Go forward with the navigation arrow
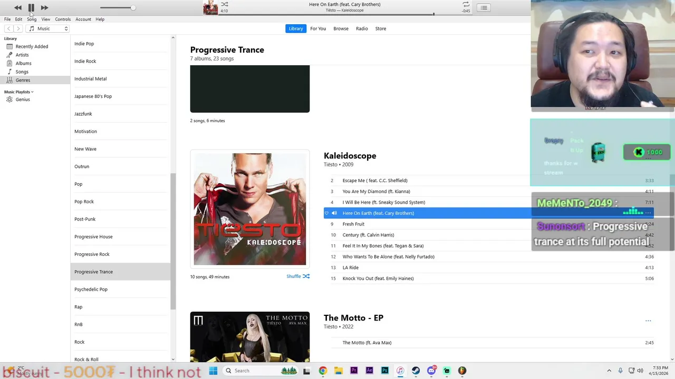 [18, 28]
